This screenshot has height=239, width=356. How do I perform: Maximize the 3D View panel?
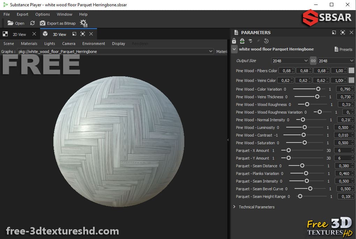coord(83,34)
